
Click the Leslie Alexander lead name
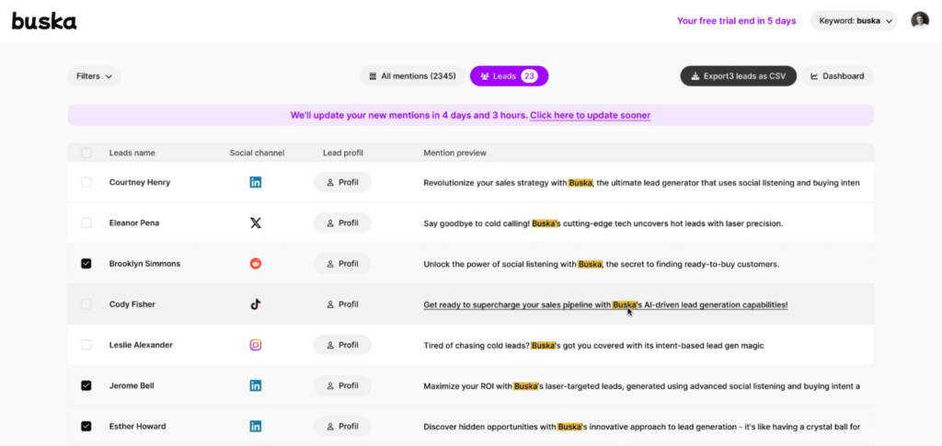click(x=141, y=345)
